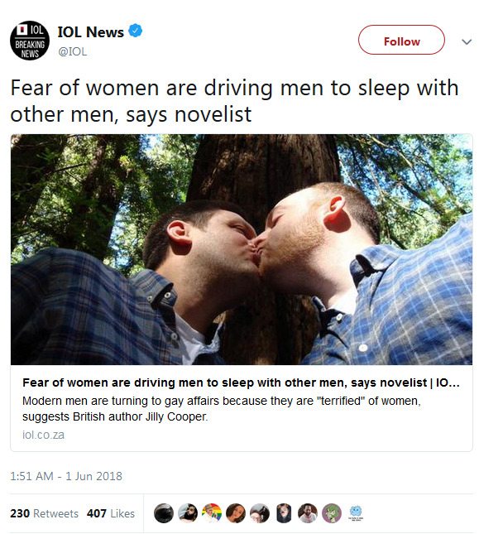Click the 1:51 AM - 1 Jun 2018 timestamp
This screenshot has width=479, height=534.
[x=66, y=476]
